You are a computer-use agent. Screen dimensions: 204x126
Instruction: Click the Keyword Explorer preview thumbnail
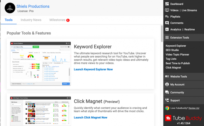tap(41, 64)
